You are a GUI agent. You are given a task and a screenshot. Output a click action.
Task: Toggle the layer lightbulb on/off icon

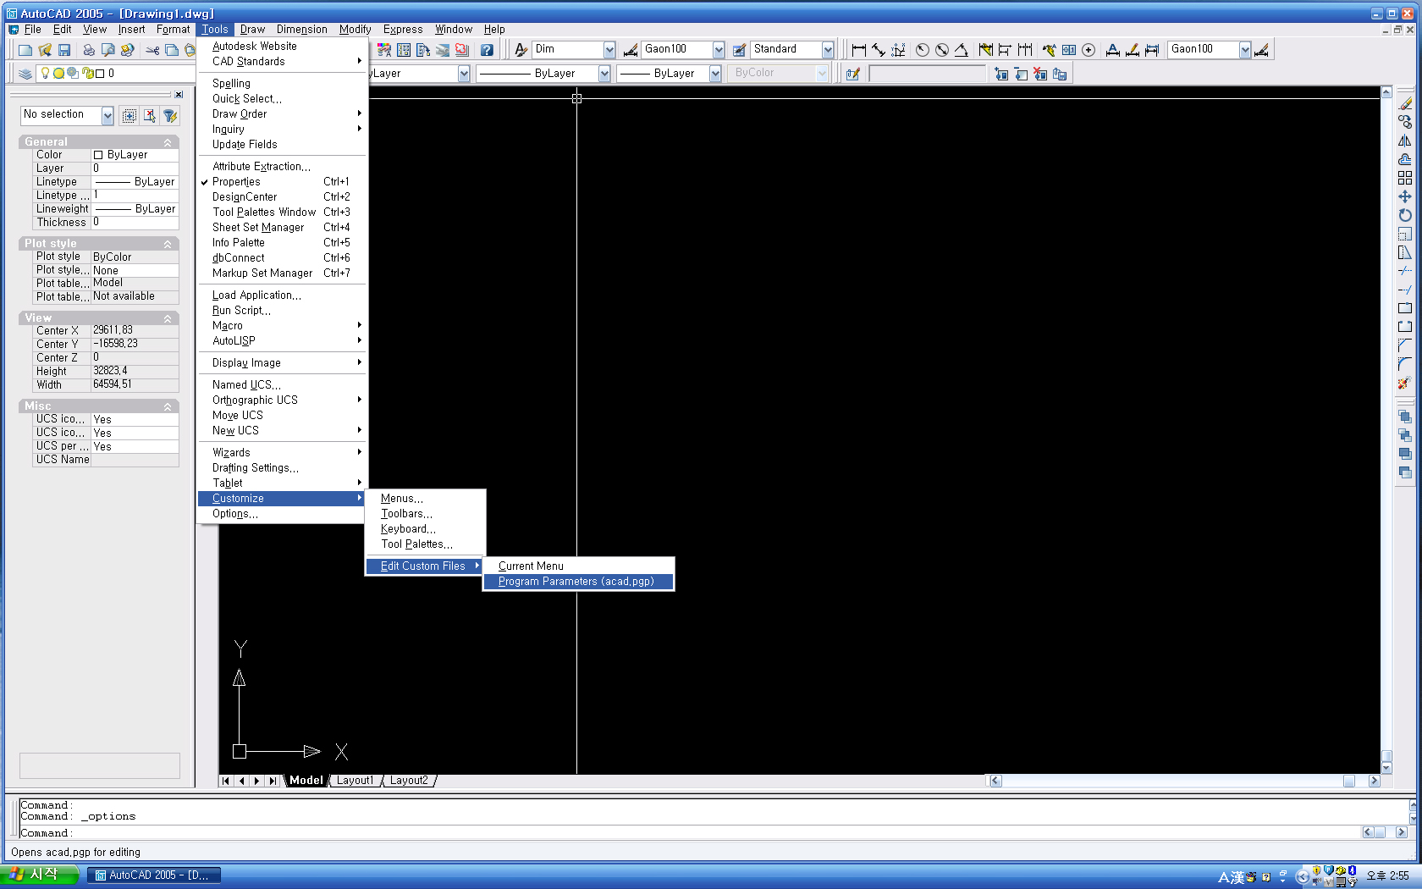pos(46,74)
